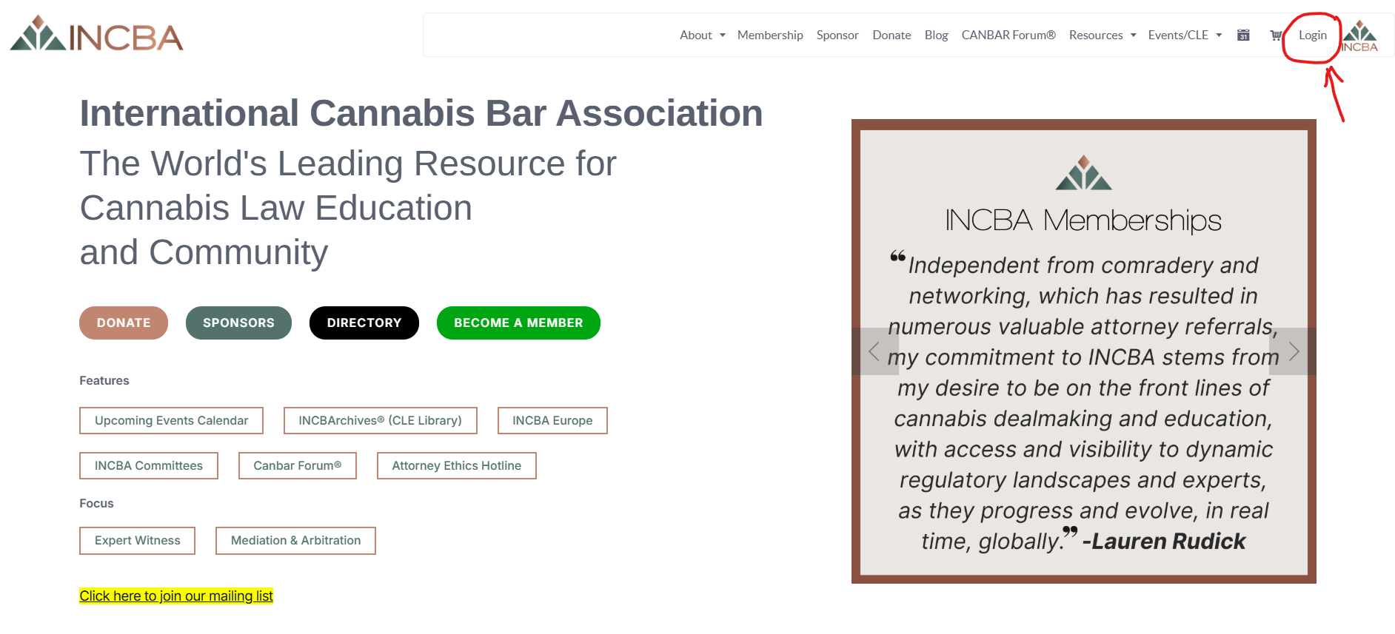Expand the Resources dropdown menu
1395x634 pixels.
point(1102,36)
